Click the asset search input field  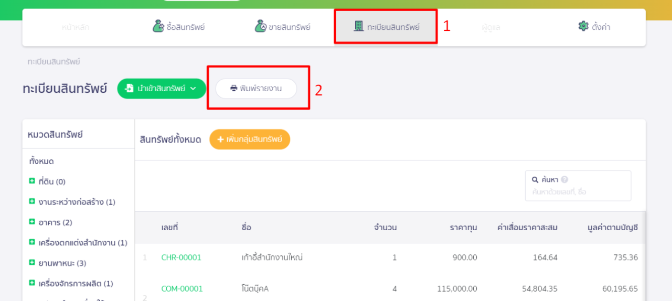point(578,192)
